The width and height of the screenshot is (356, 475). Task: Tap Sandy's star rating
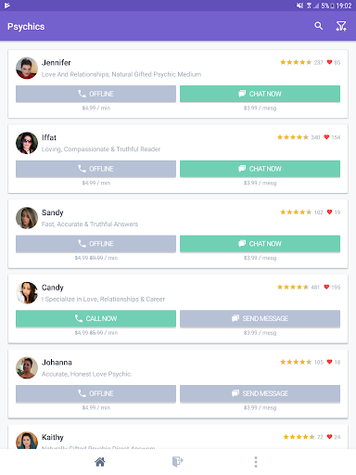coord(296,212)
